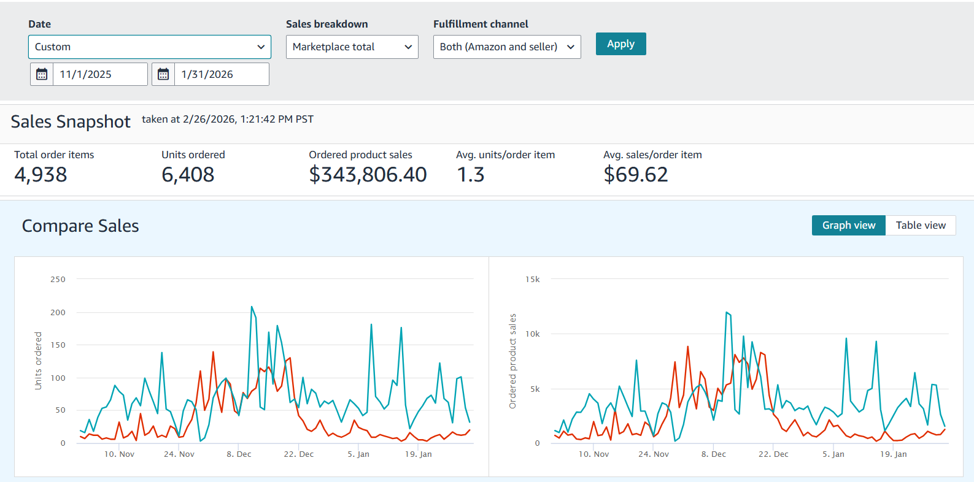Click the Avg. units/order item value 1.3
974x482 pixels.
(x=471, y=175)
